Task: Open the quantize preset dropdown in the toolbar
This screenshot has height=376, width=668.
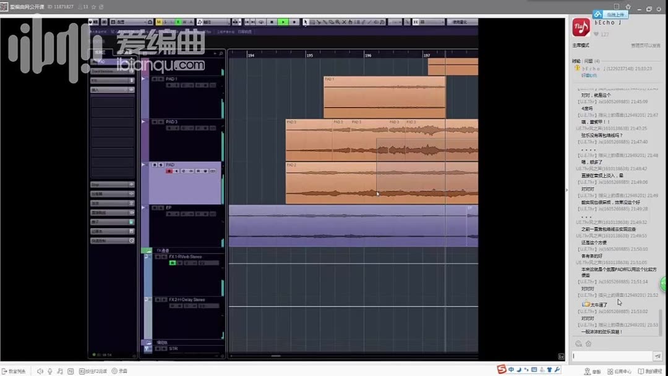Action: (442, 22)
